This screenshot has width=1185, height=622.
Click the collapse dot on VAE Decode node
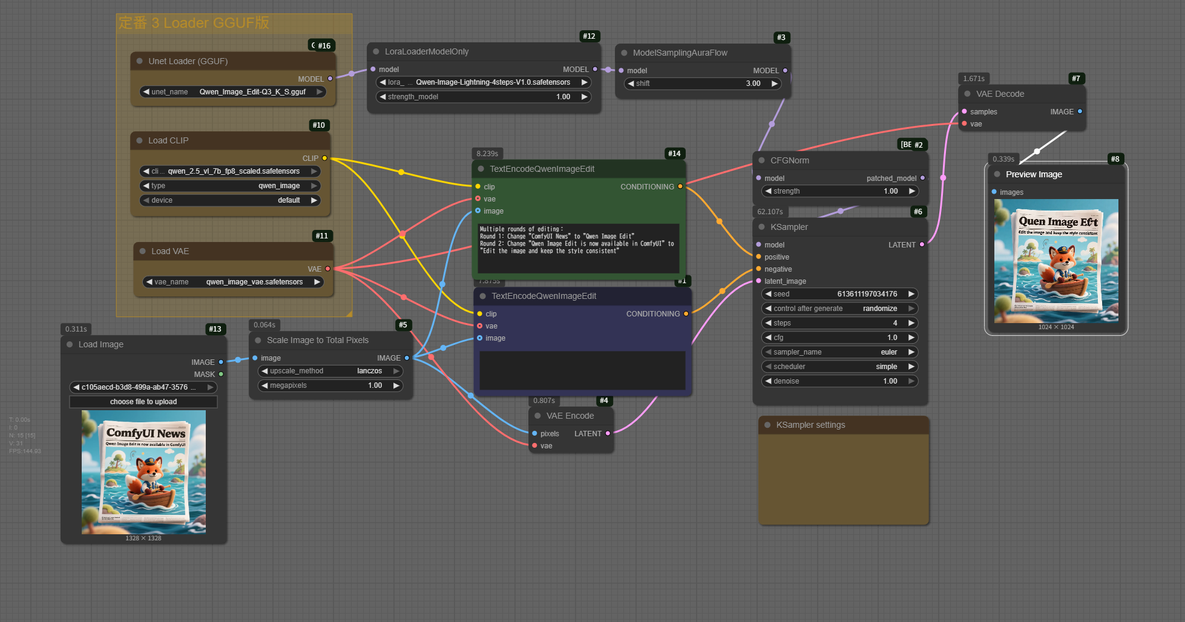967,94
